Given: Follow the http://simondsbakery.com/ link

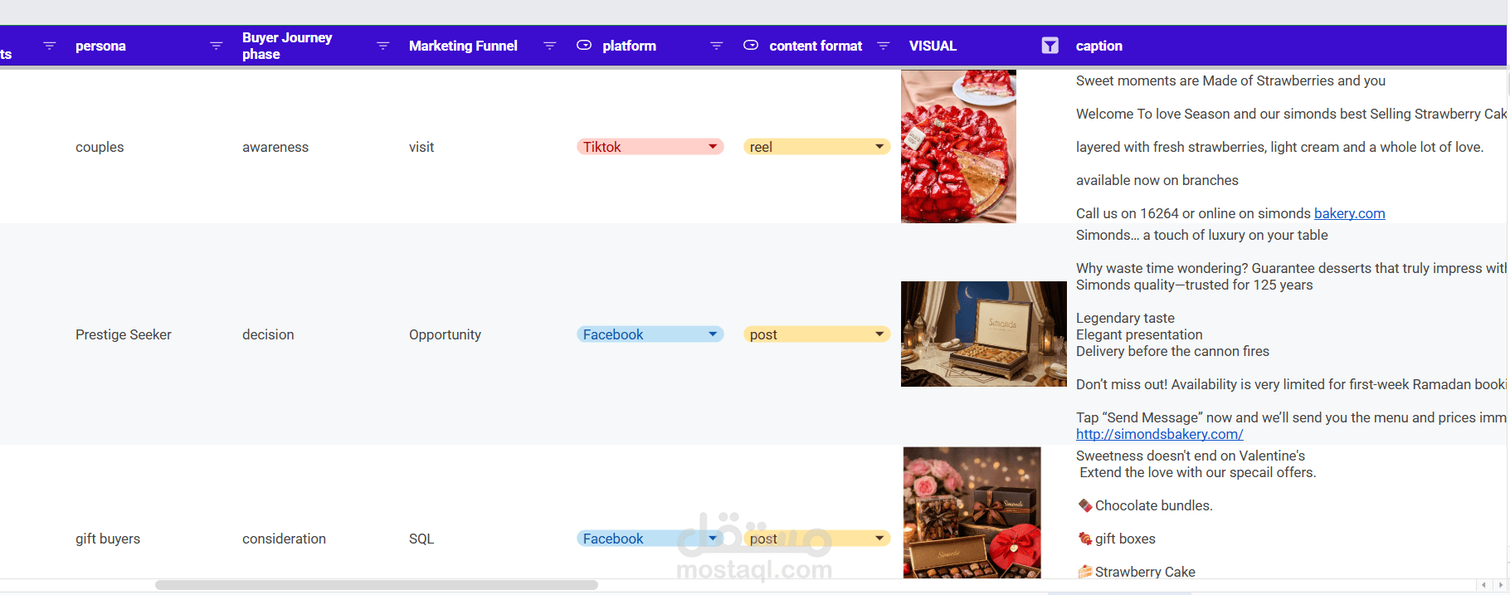Looking at the screenshot, I should (x=1159, y=434).
